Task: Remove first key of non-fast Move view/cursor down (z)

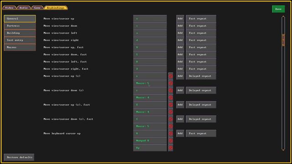Action: 171,90
